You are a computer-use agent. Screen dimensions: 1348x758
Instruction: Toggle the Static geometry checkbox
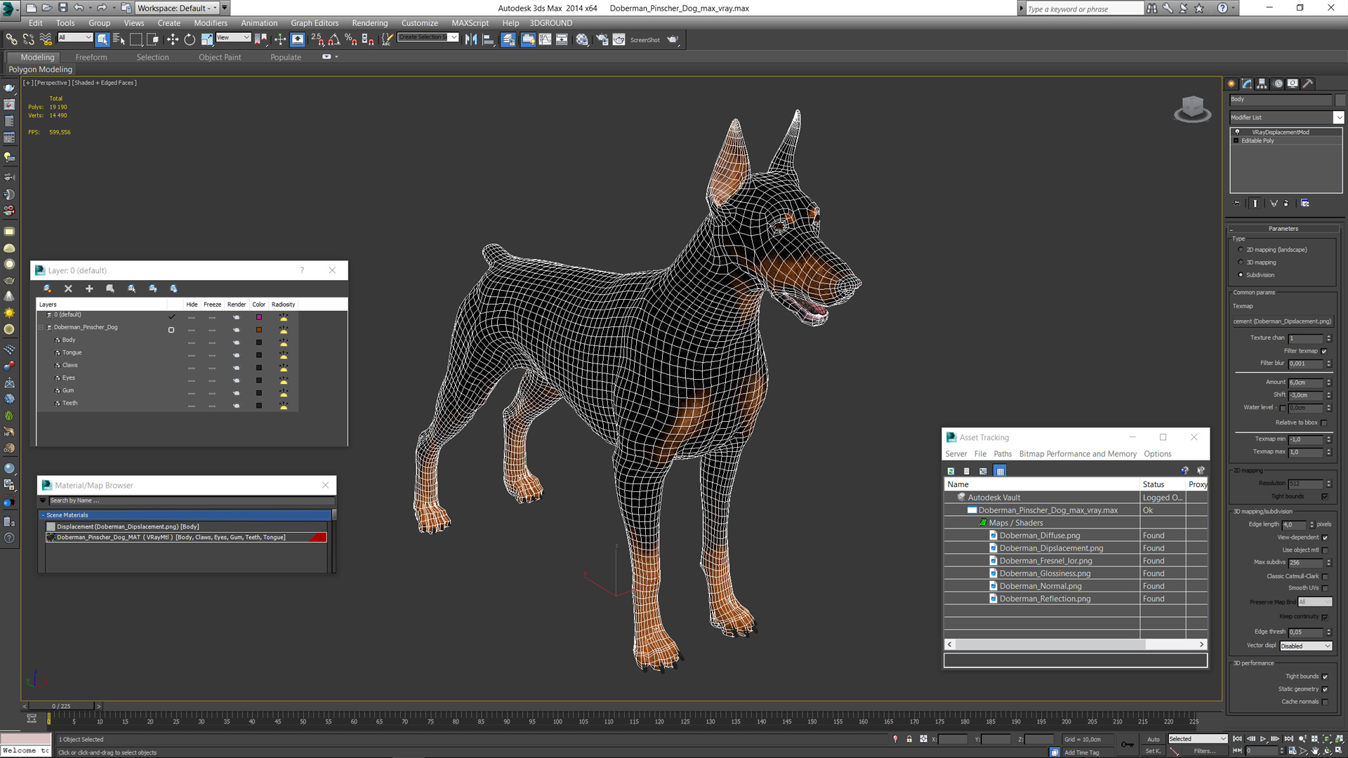click(1325, 689)
